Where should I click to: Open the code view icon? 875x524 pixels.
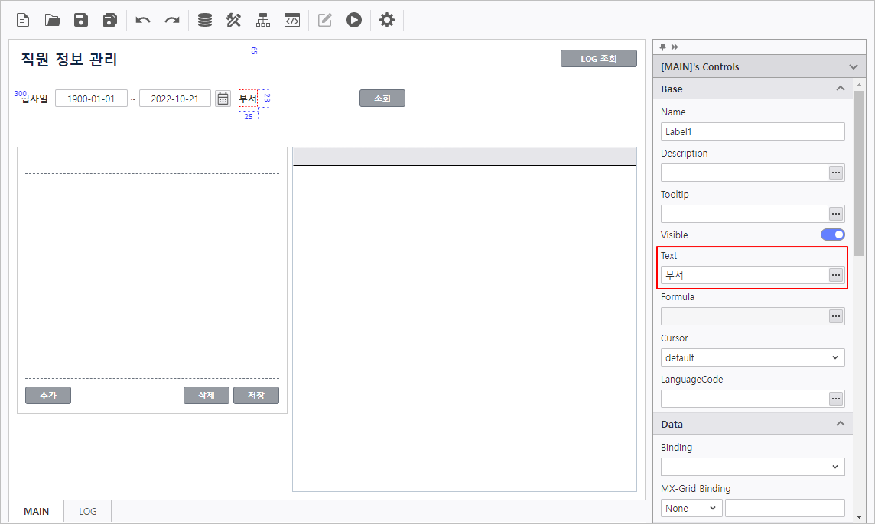(x=291, y=21)
